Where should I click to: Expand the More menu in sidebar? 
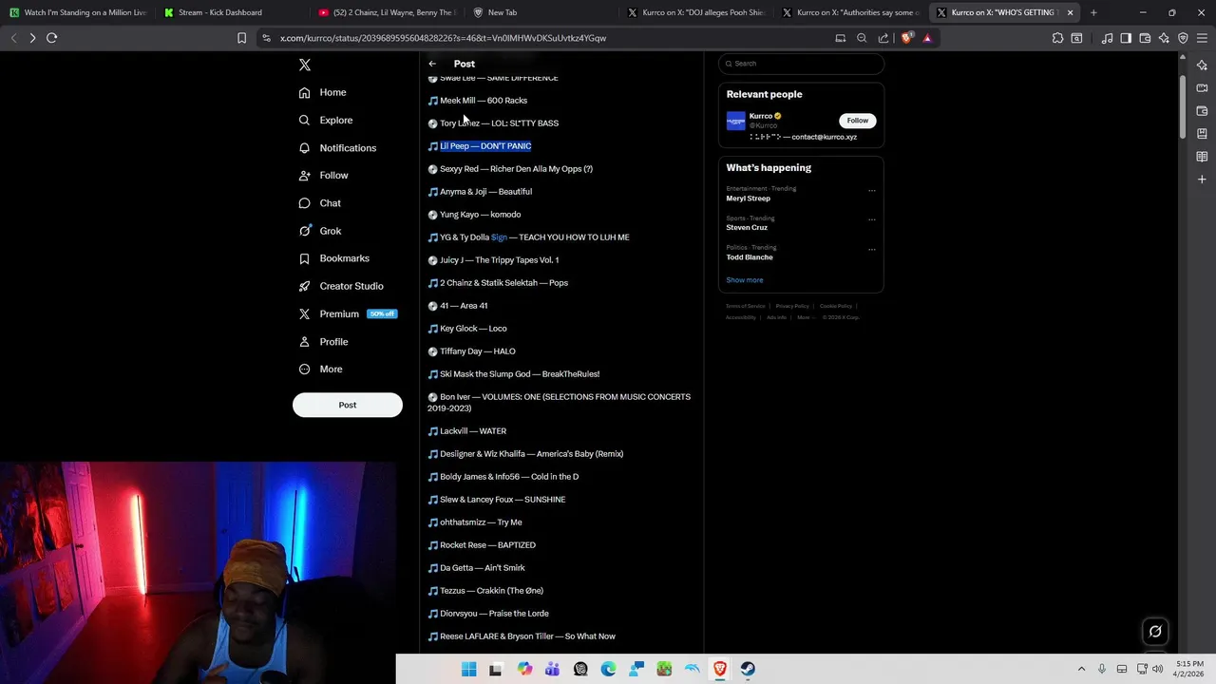coord(320,369)
